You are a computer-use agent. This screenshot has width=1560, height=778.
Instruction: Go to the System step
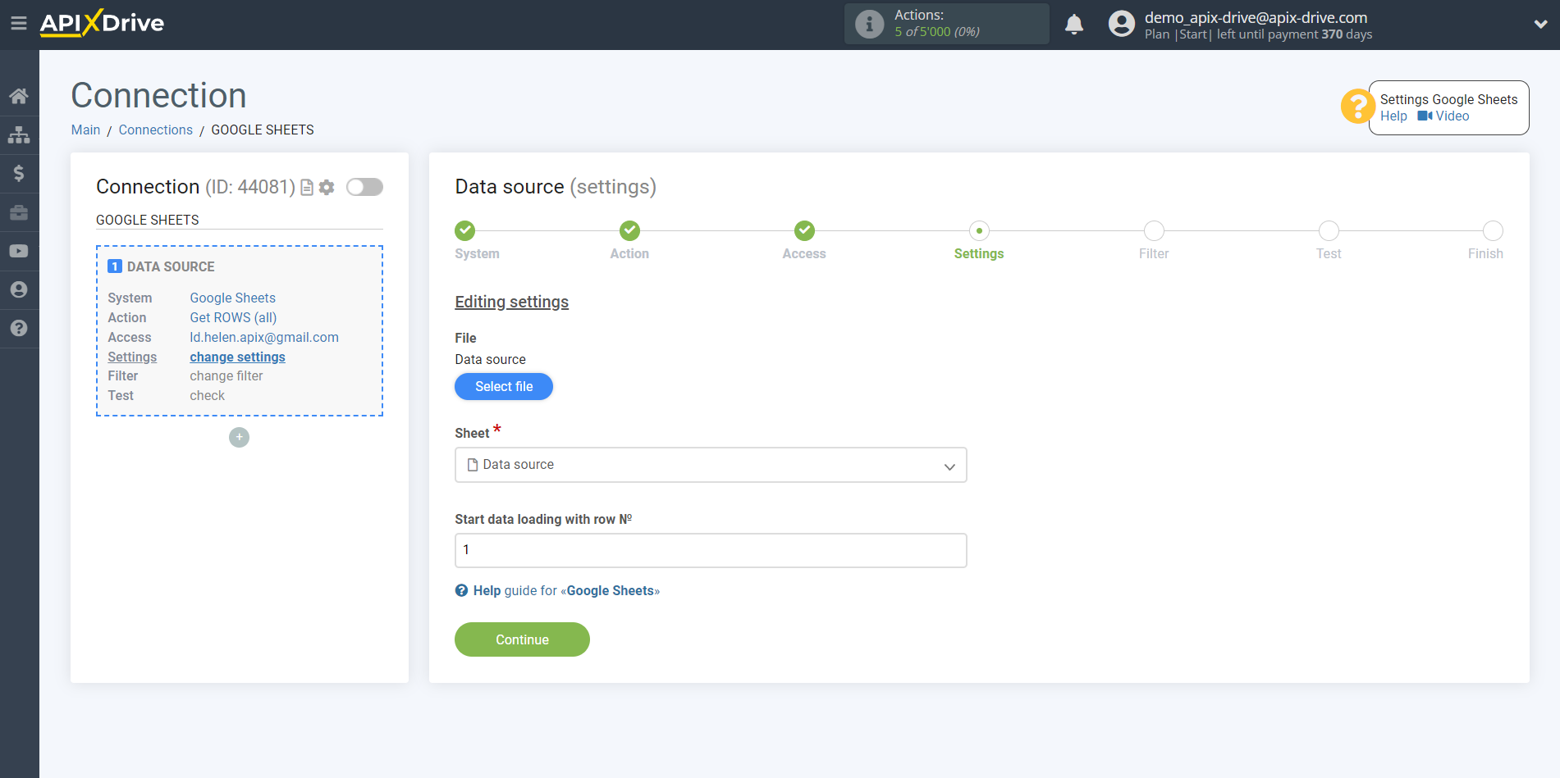pos(465,230)
